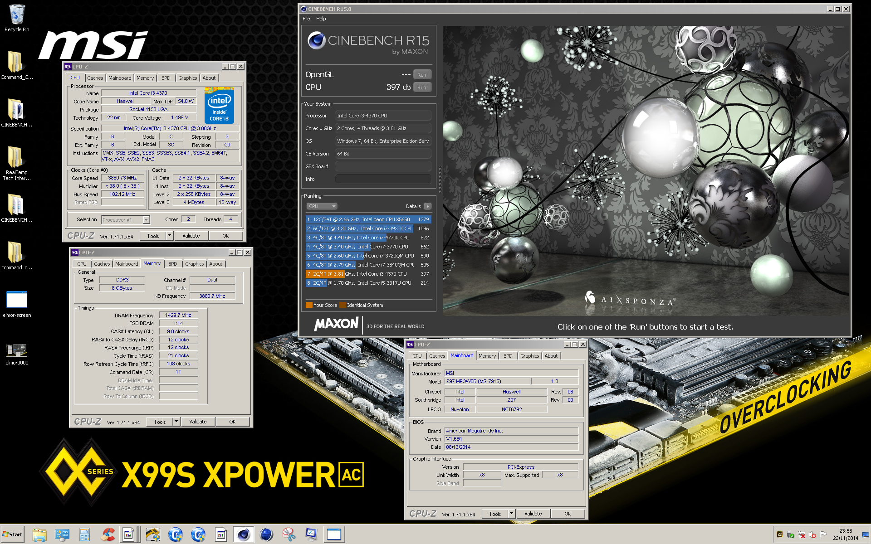Open the File menu in Cinebench

tap(306, 19)
